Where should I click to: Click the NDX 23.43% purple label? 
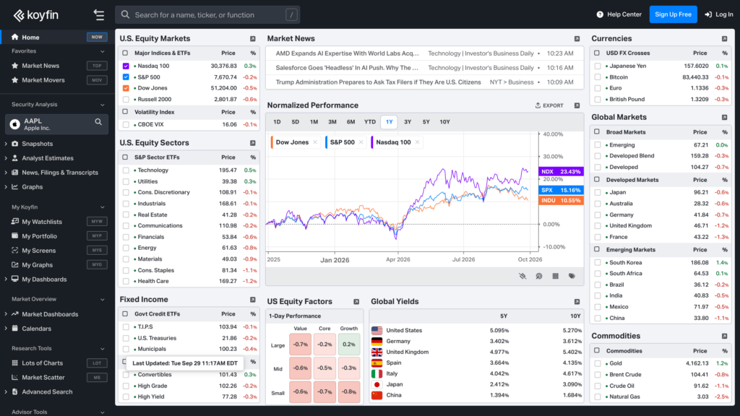point(561,172)
